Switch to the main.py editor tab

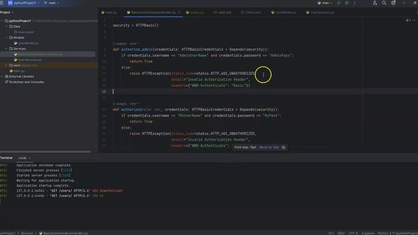[x=109, y=12]
